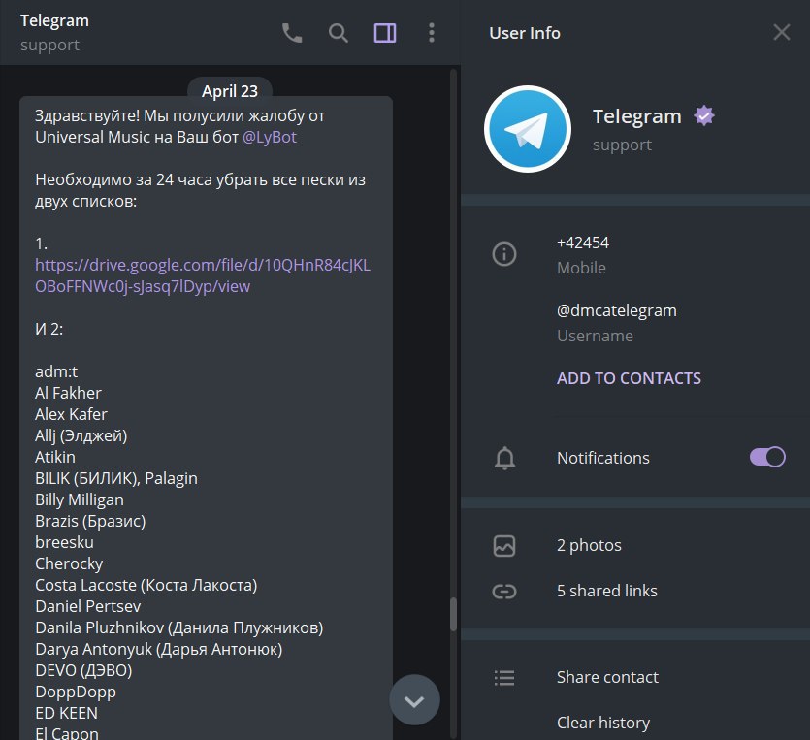Open search in this chat
This screenshot has height=740, width=810.
[x=339, y=33]
